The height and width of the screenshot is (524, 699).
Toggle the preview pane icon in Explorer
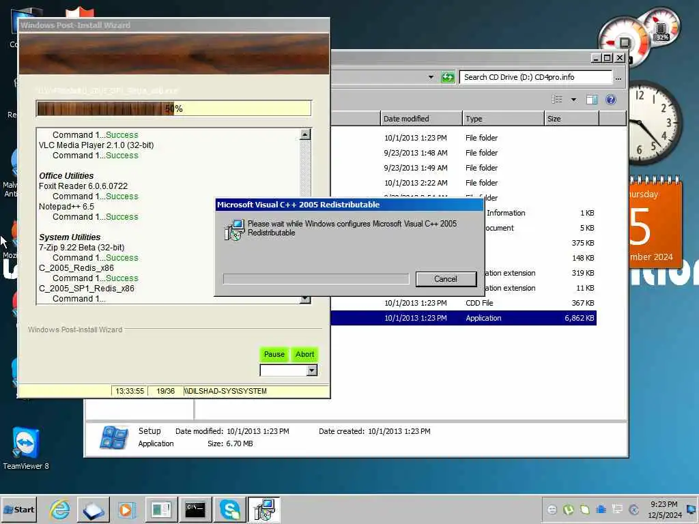(592, 100)
